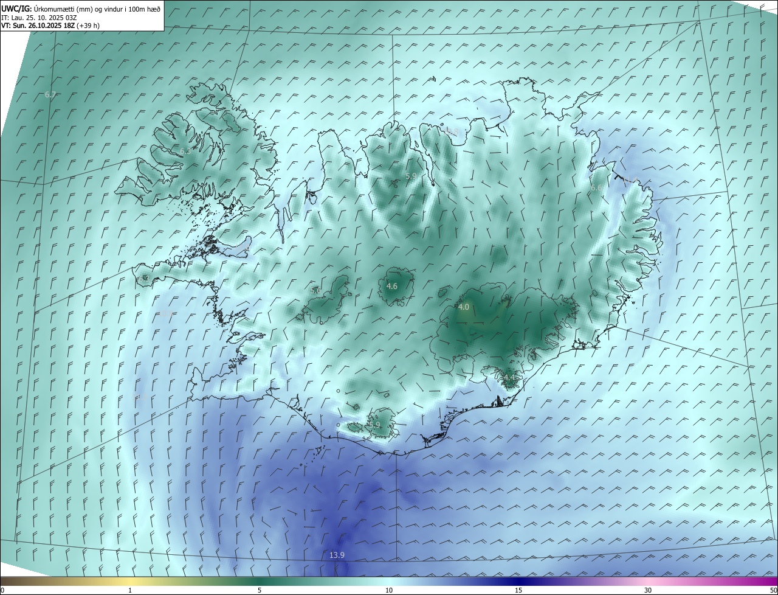Click the 0 tick on the color scale
778x595 pixels.
pos(2,590)
